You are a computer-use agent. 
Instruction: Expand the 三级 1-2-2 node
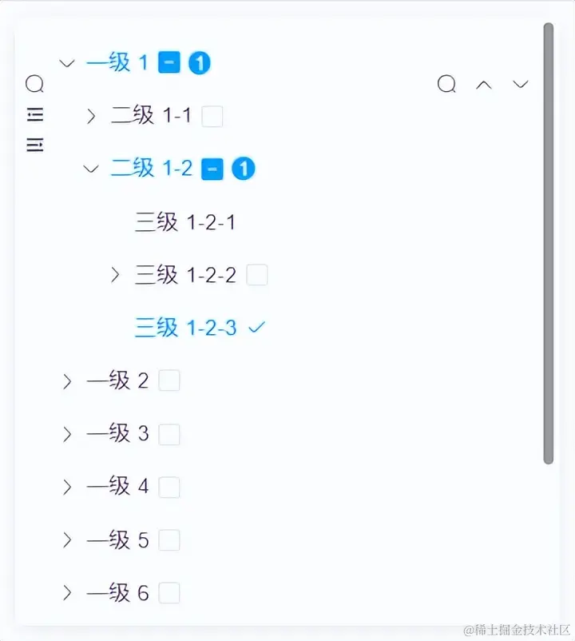114,275
